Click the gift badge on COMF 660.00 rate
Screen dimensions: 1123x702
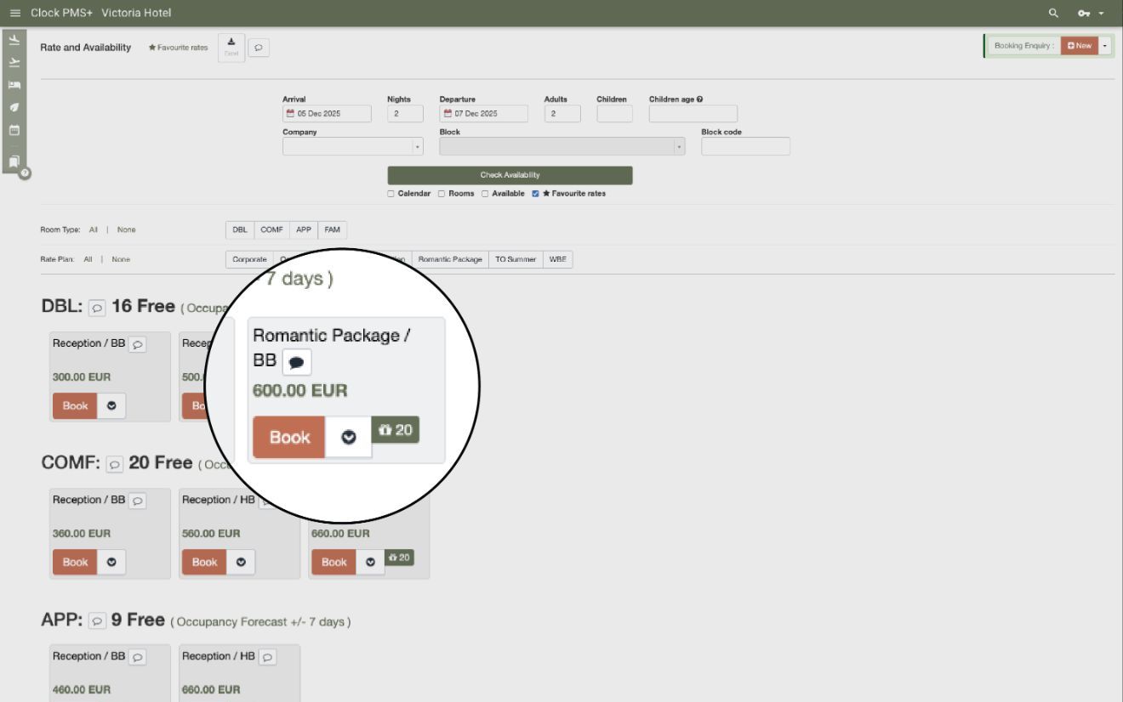(399, 557)
